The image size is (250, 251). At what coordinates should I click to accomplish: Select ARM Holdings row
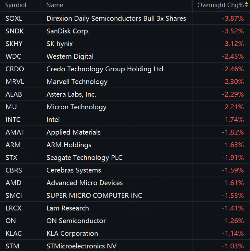coord(125,145)
